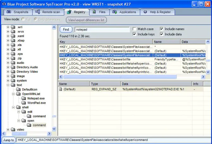Collapse the edit tree node

point(19,112)
